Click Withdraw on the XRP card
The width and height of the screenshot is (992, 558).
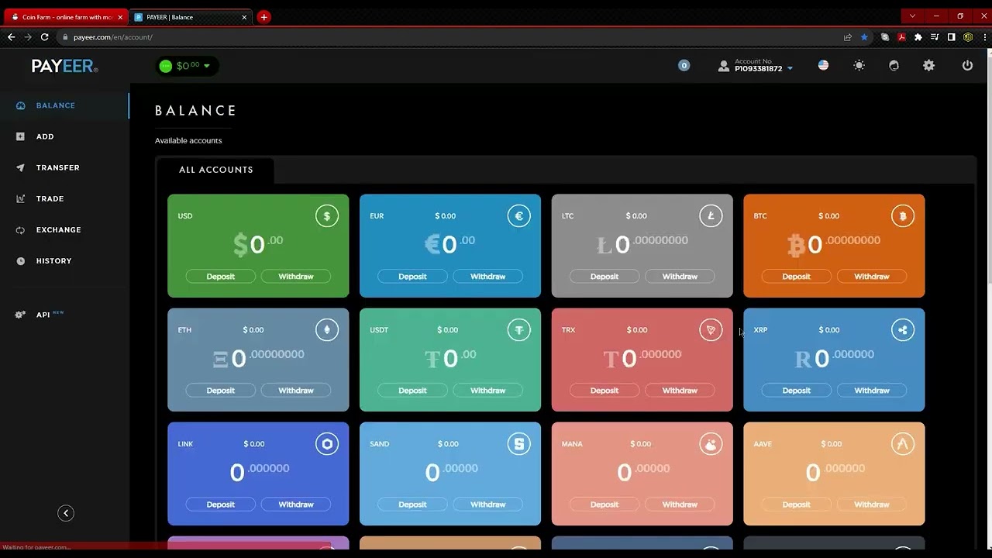(872, 391)
